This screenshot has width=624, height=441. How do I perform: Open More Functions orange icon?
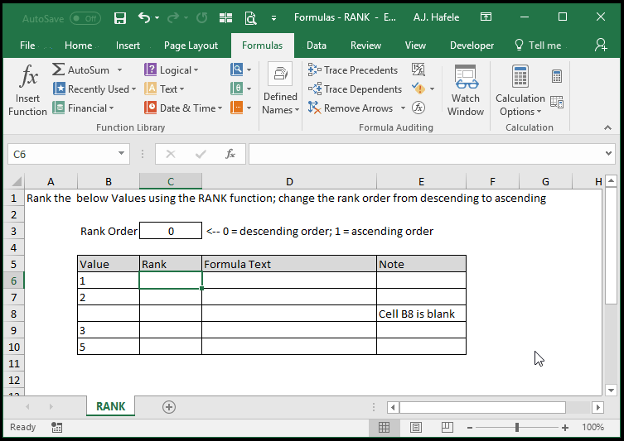pyautogui.click(x=237, y=108)
